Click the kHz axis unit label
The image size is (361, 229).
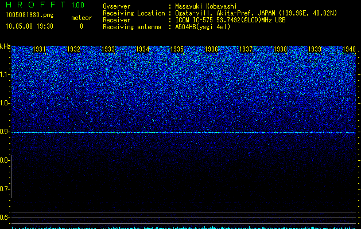click(x=5, y=46)
